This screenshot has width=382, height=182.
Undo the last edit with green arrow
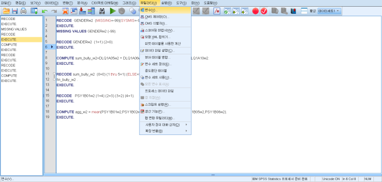pos(44,11)
